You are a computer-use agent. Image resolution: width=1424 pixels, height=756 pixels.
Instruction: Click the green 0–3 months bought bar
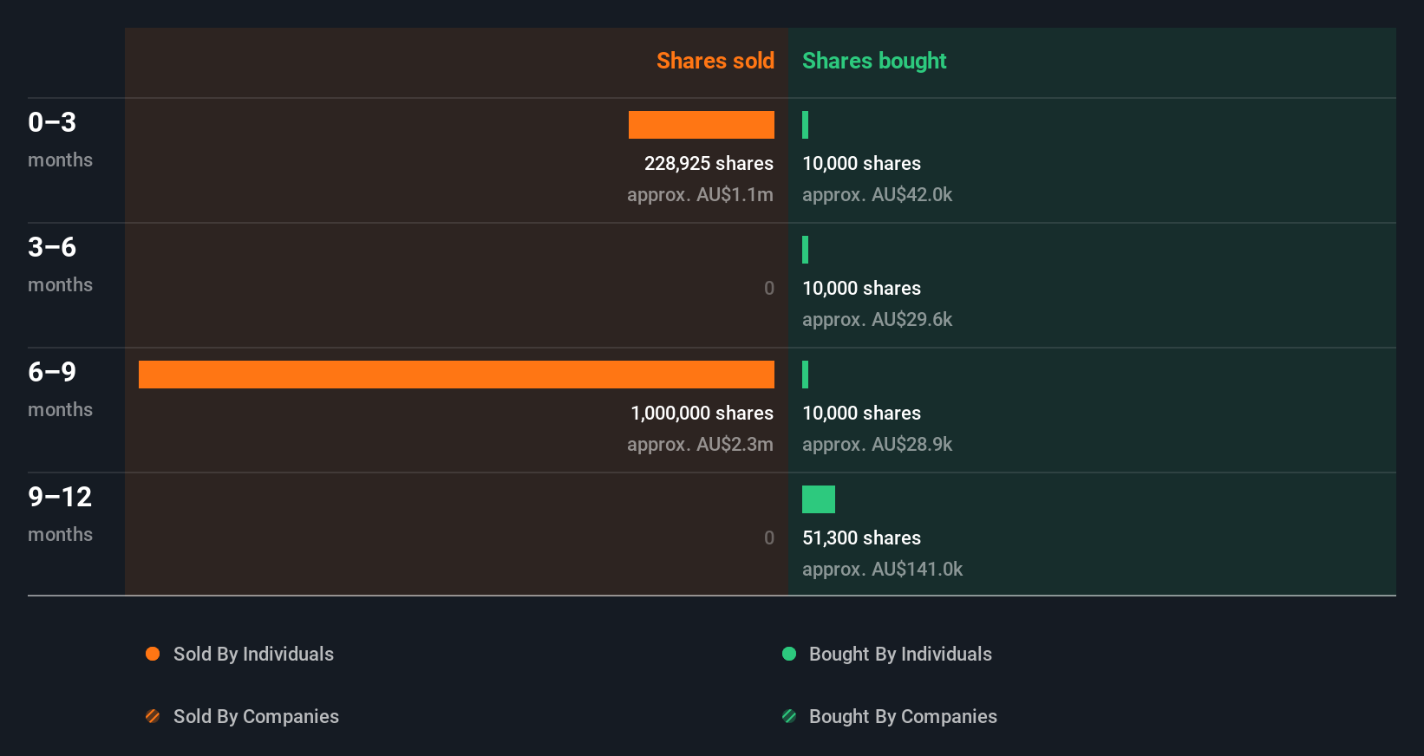pos(806,125)
